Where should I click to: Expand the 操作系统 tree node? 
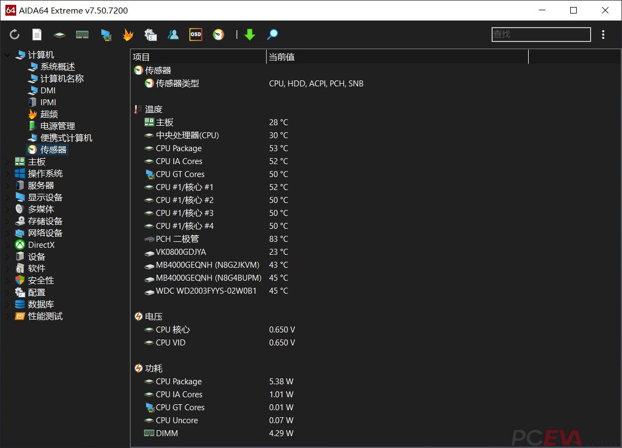point(8,174)
